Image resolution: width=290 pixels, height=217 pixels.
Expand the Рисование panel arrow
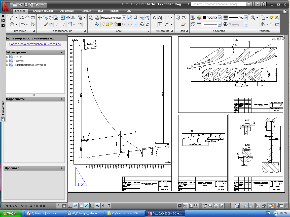[x=34, y=31]
